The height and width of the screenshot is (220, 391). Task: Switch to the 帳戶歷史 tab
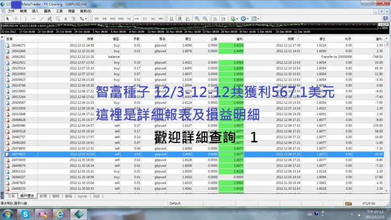(x=27, y=197)
